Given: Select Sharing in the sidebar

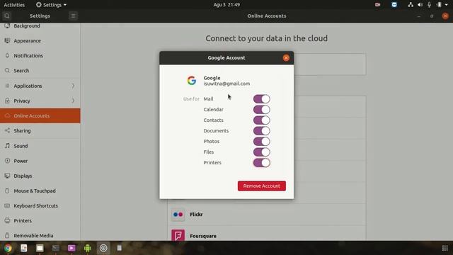Looking at the screenshot, I should pyautogui.click(x=40, y=130).
